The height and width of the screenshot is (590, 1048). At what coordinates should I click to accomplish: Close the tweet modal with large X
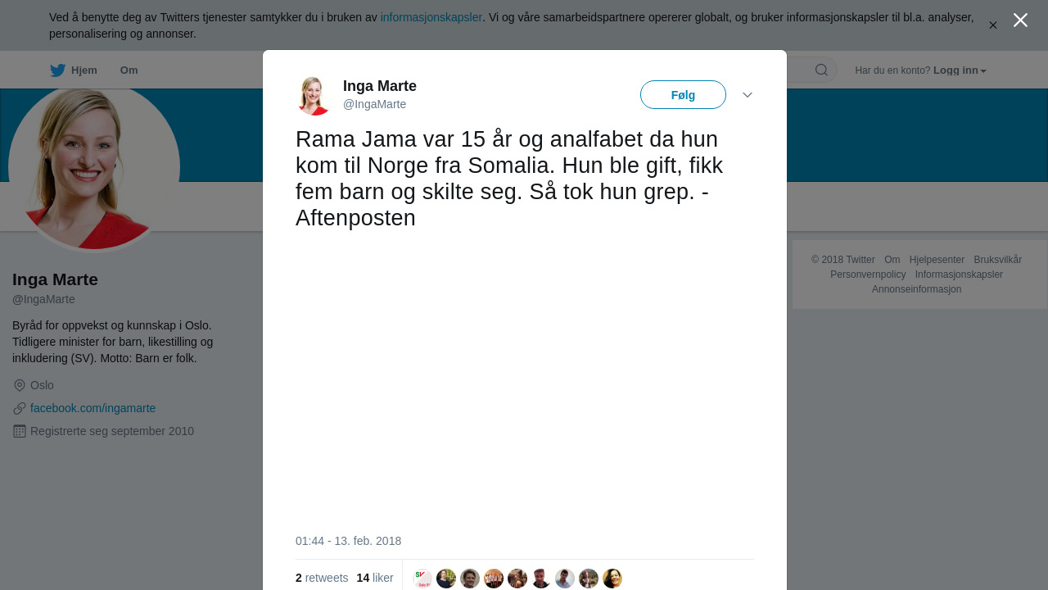pos(1020,20)
